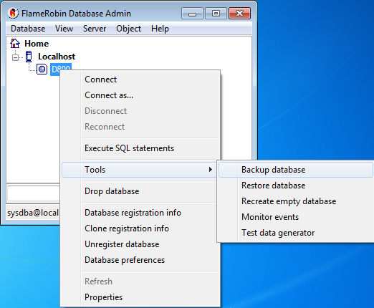This screenshot has width=374, height=308.
Task: Choose Backup database in Tools submenu
Action: pyautogui.click(x=296, y=170)
